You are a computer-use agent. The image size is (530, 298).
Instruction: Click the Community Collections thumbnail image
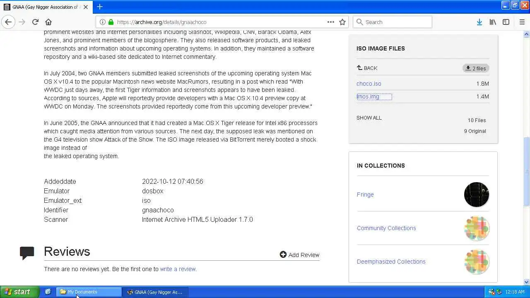pos(477,228)
